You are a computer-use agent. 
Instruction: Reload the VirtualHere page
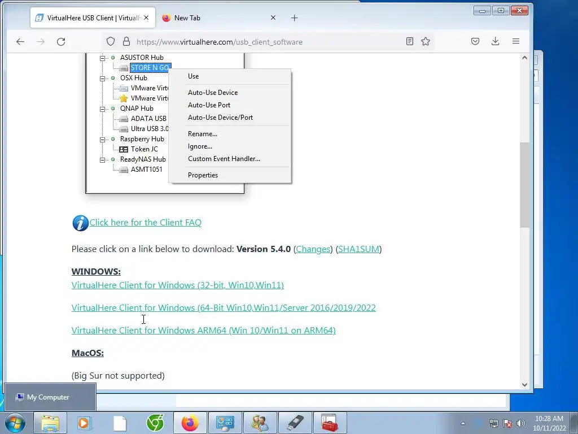tap(61, 42)
